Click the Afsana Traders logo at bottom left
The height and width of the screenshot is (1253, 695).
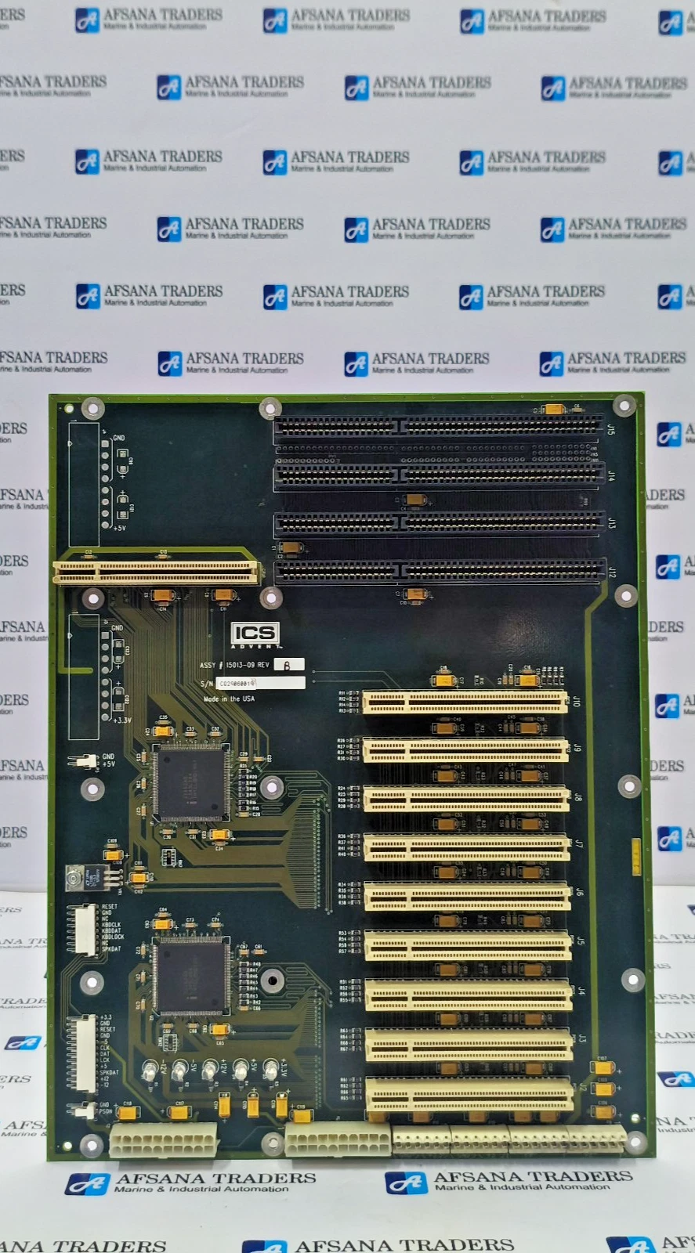(190, 1183)
